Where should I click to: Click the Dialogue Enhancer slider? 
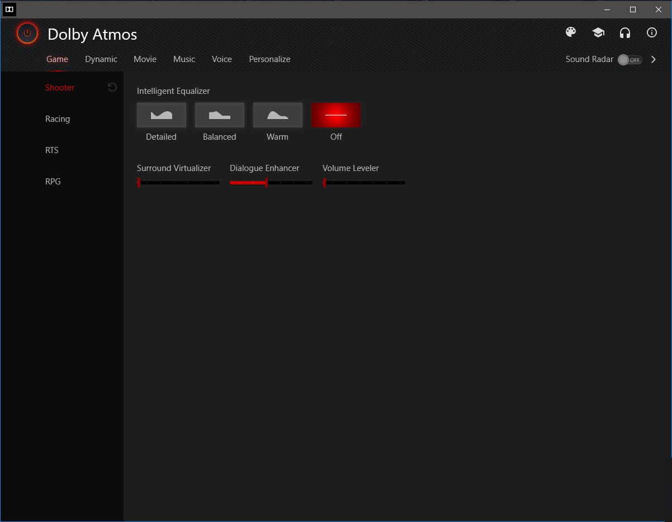point(271,182)
